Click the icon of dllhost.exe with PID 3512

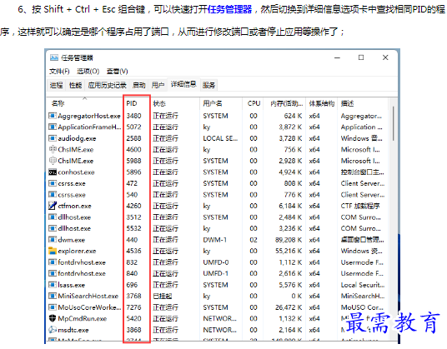(53, 217)
